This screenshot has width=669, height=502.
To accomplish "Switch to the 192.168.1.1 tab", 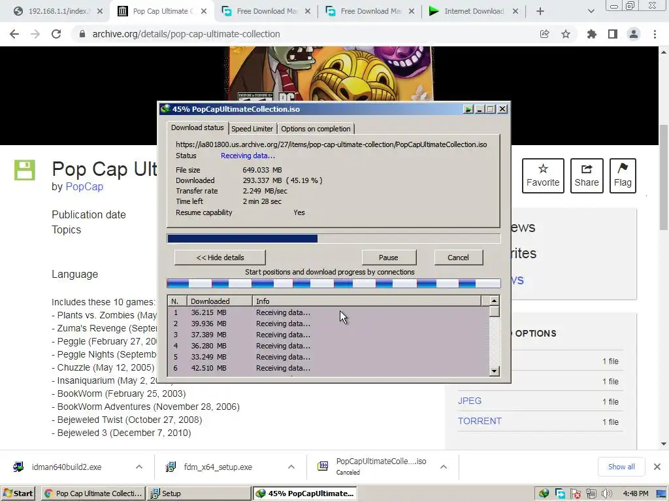I will click(58, 11).
